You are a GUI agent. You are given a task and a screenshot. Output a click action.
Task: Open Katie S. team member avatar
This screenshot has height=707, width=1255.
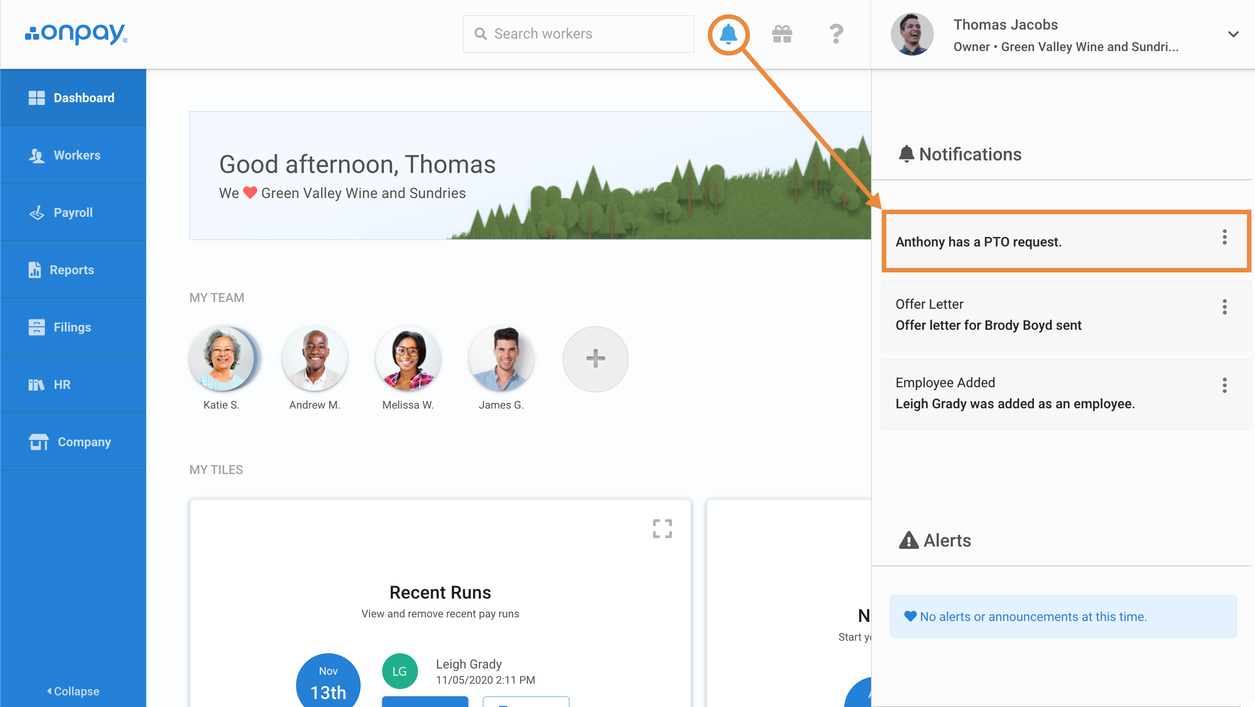pyautogui.click(x=222, y=358)
